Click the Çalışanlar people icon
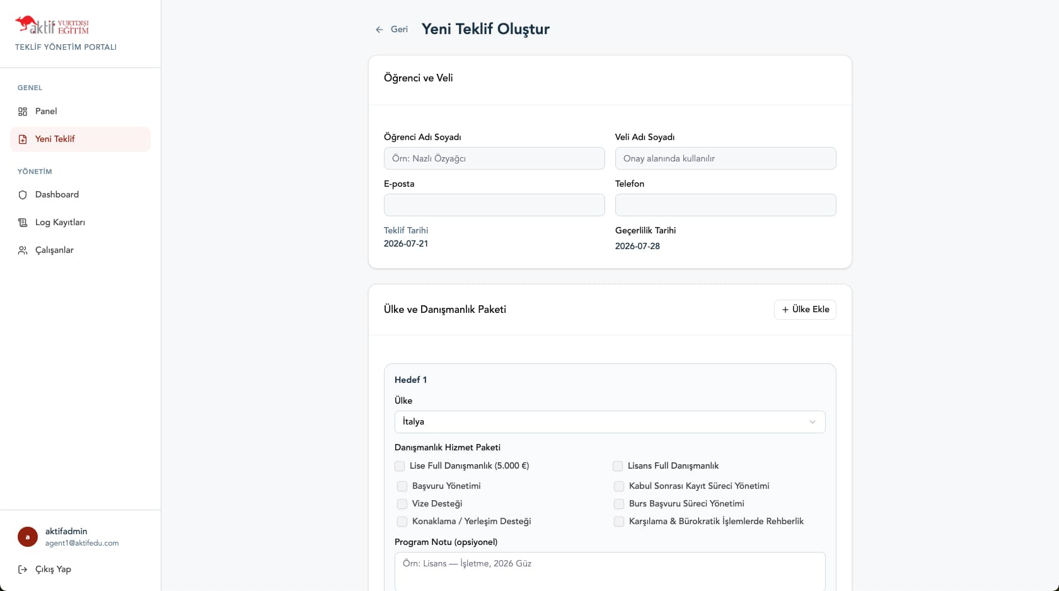 [x=23, y=250]
